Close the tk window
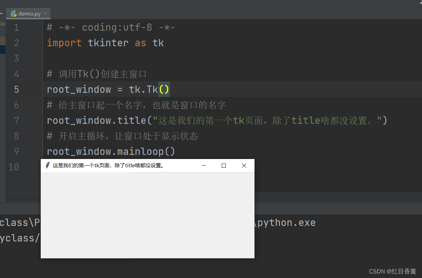The height and width of the screenshot is (278, 422). click(x=244, y=166)
